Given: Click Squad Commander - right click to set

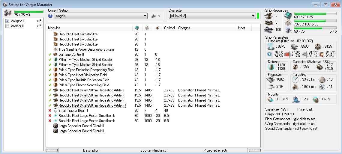Looking at the screenshot, I should (291, 129).
